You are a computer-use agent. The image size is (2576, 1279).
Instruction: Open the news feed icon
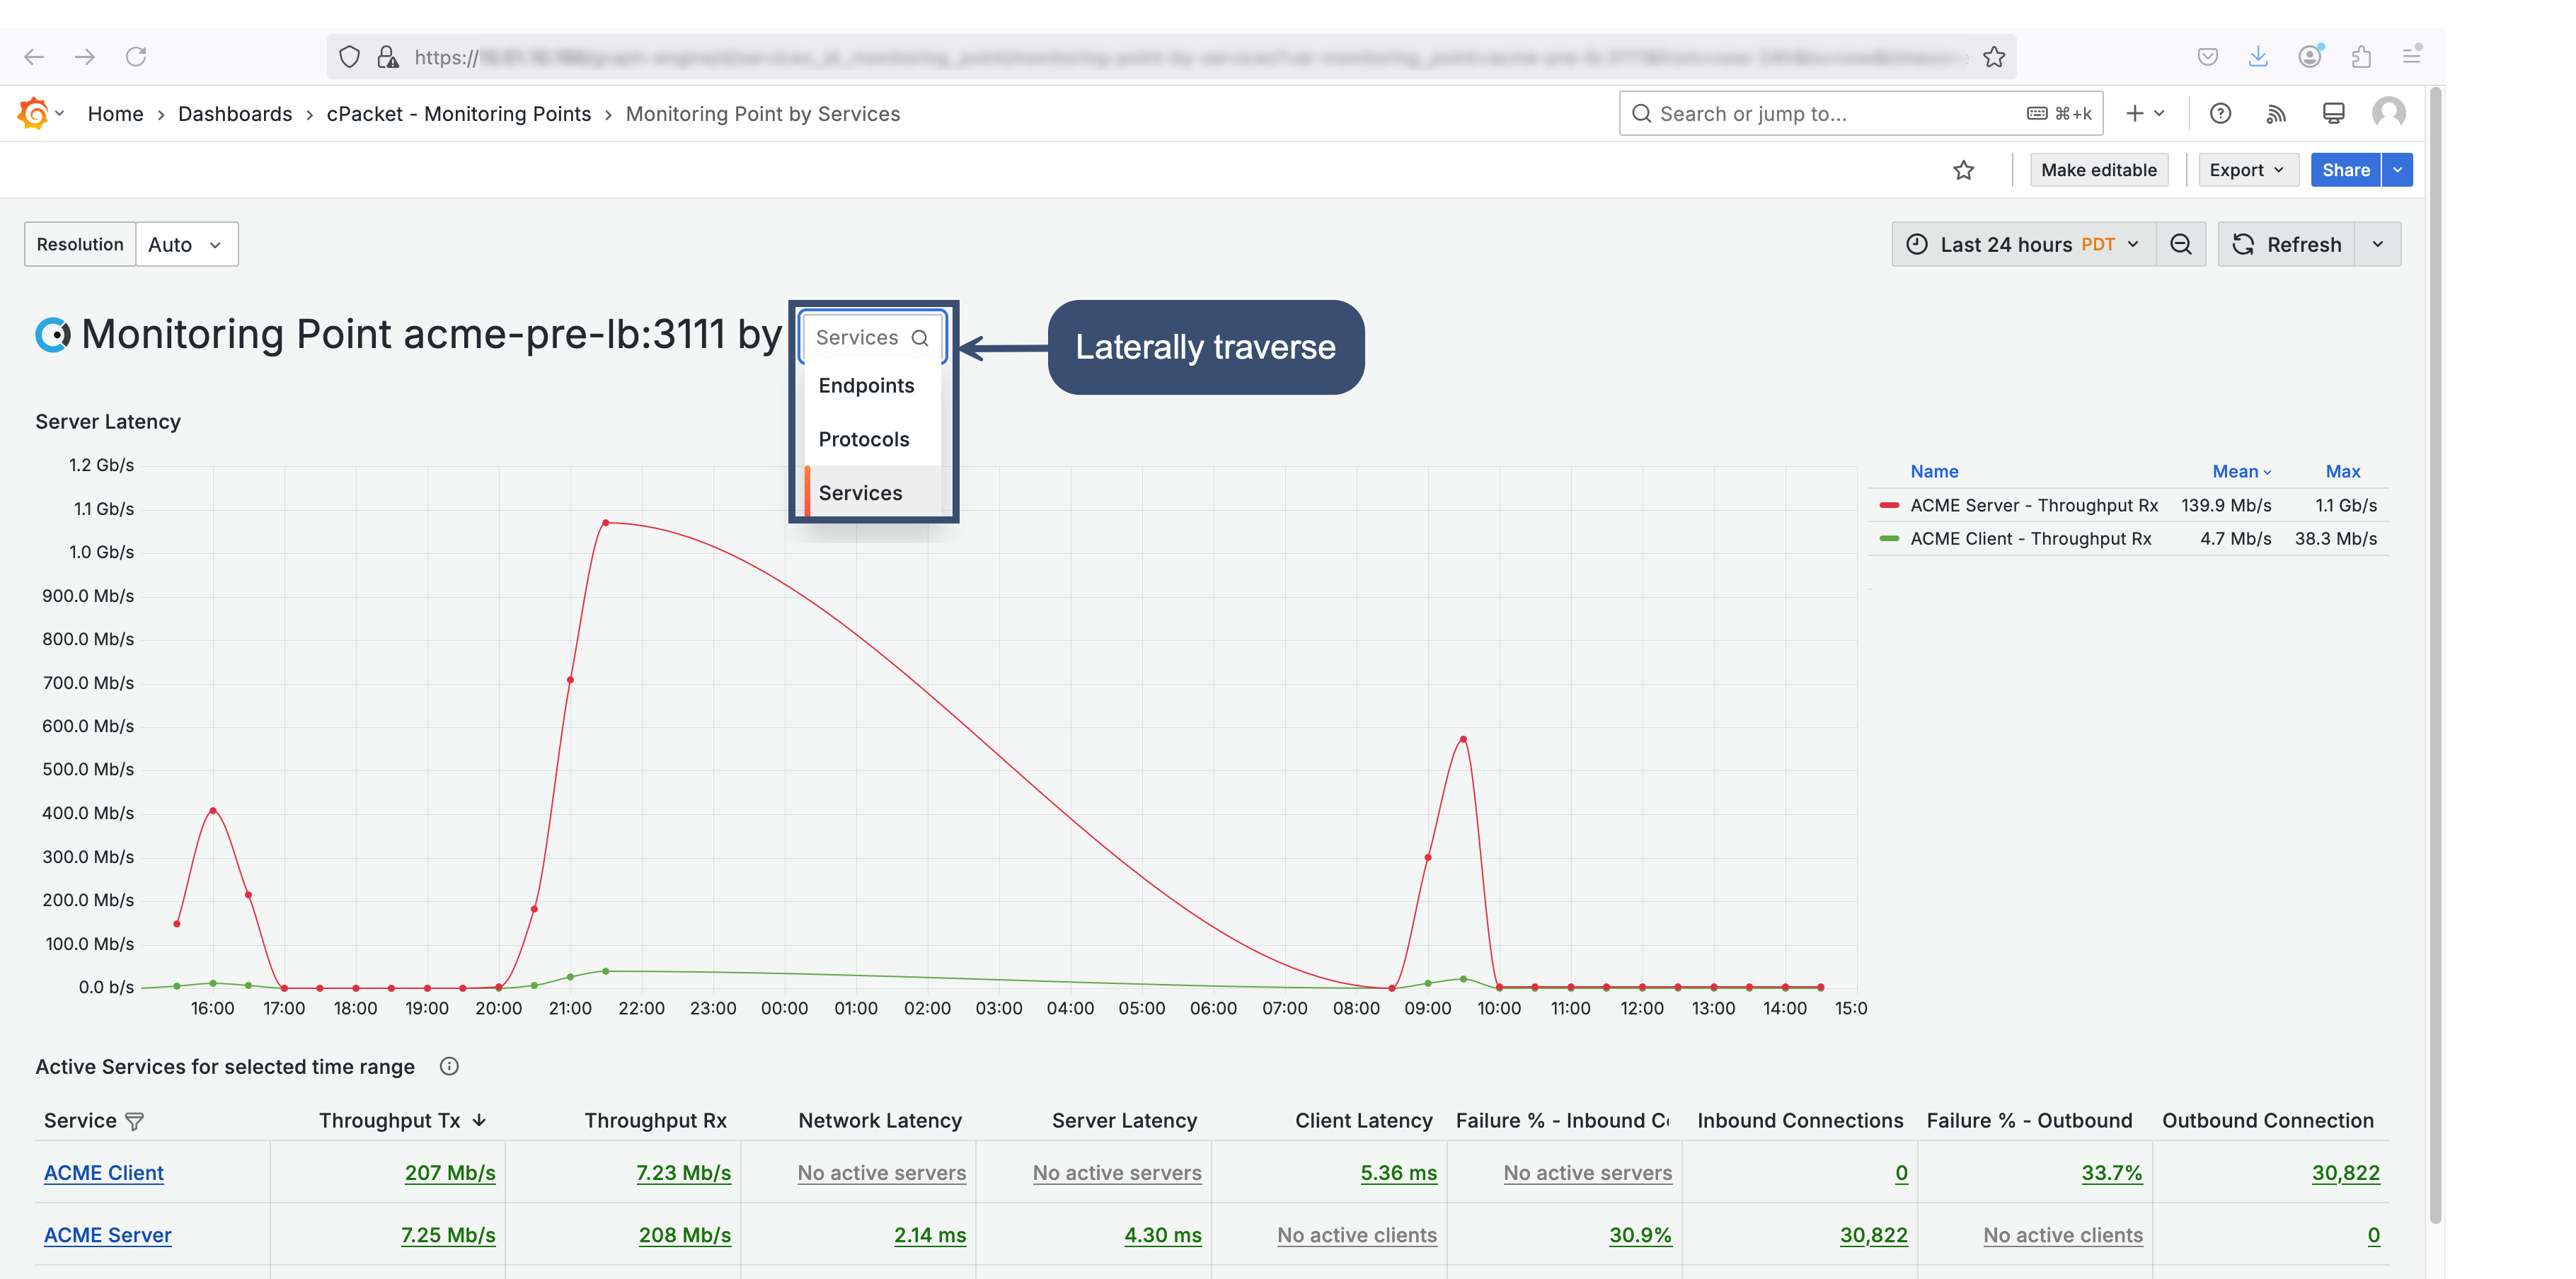(x=2277, y=114)
